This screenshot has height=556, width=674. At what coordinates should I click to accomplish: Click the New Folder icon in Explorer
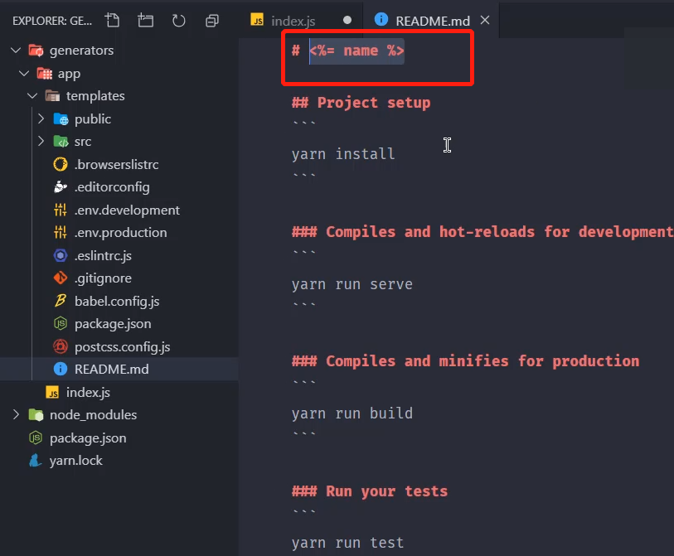[x=145, y=20]
